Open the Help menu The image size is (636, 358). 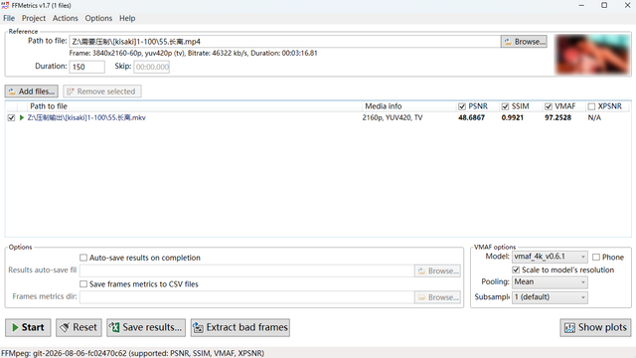[x=127, y=18]
